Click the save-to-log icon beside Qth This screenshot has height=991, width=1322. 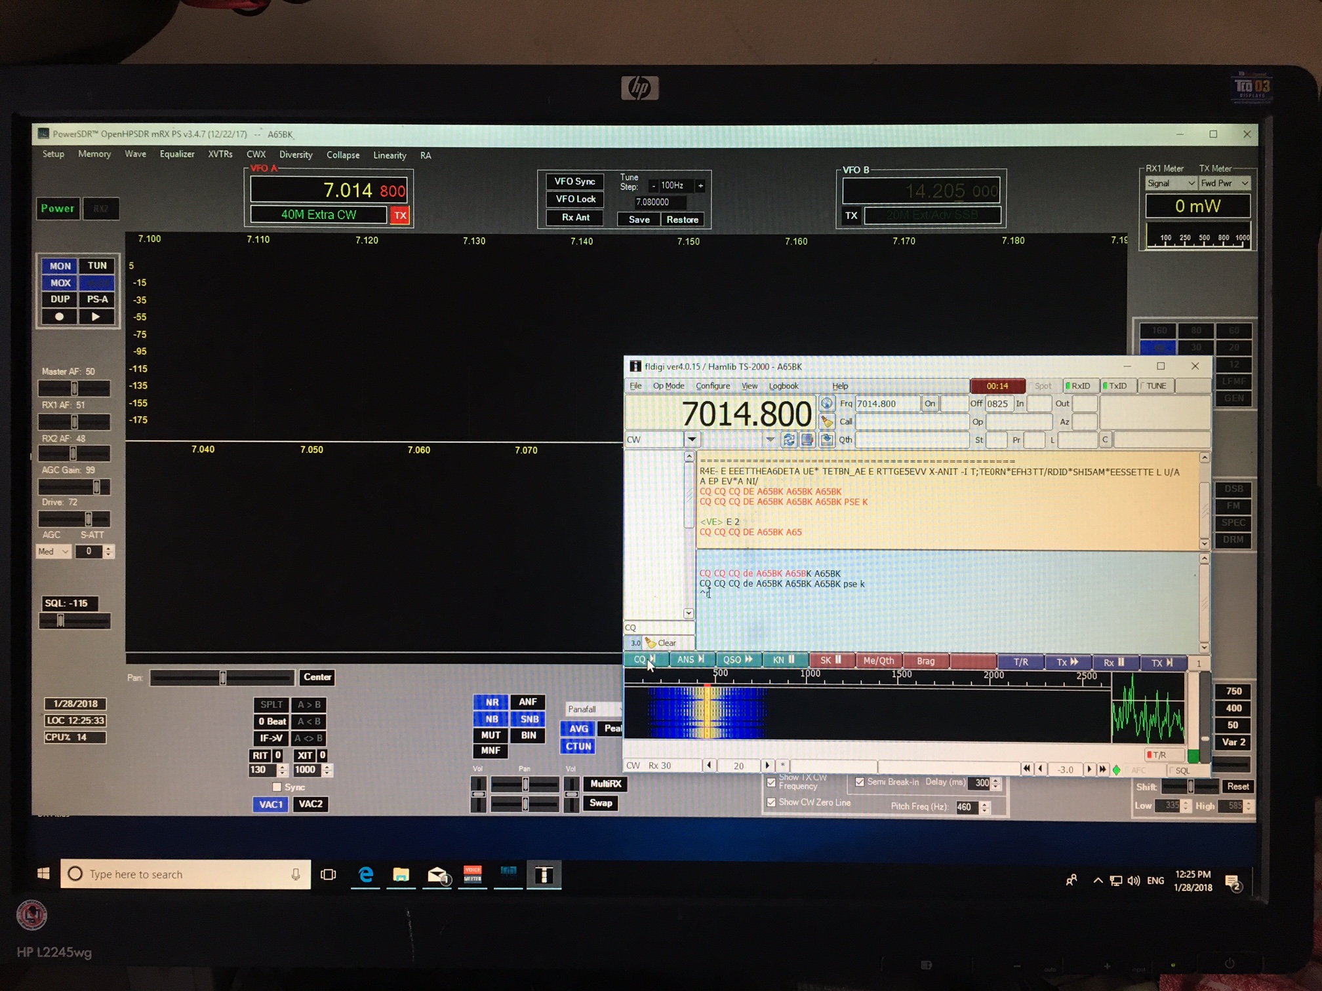pyautogui.click(x=826, y=439)
